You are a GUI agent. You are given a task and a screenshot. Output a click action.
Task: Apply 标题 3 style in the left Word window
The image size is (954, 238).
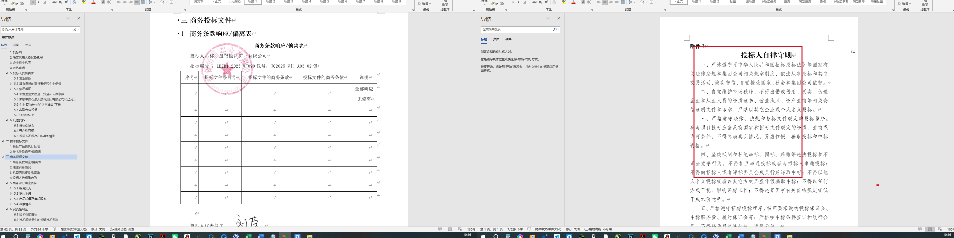click(x=289, y=2)
